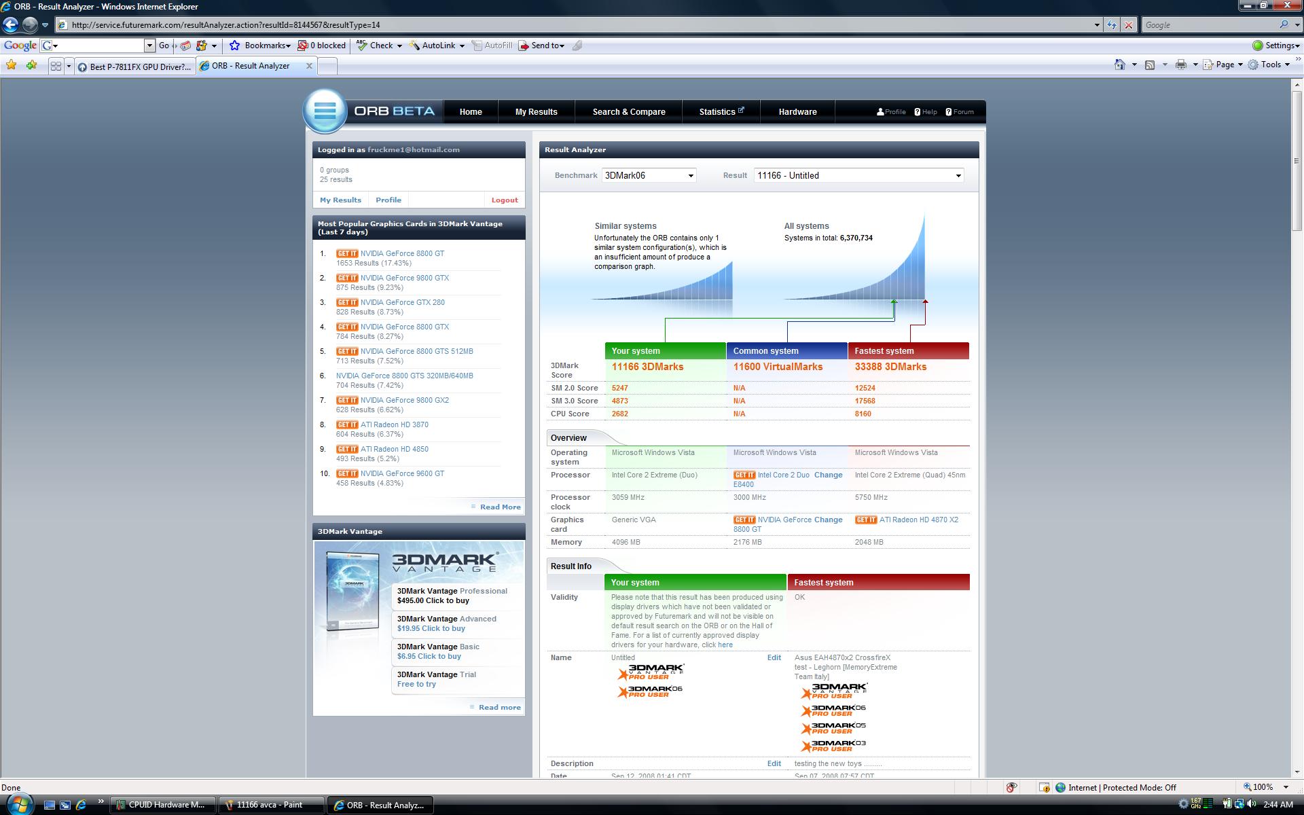
Task: Click Change link beside NVIDIA GeForce 8800 GT
Action: pyautogui.click(x=828, y=520)
